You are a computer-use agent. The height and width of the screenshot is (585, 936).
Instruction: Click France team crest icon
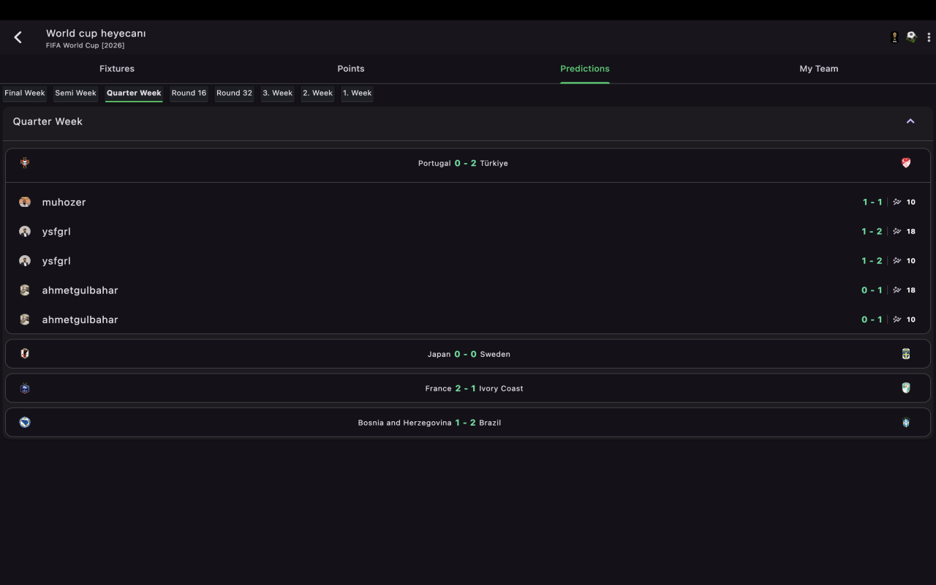[x=25, y=388]
